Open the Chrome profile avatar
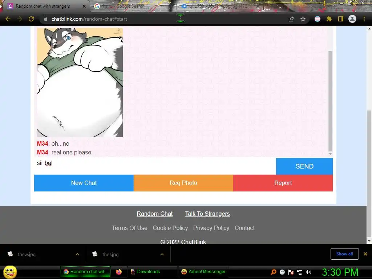This screenshot has width=372, height=279. tap(352, 19)
